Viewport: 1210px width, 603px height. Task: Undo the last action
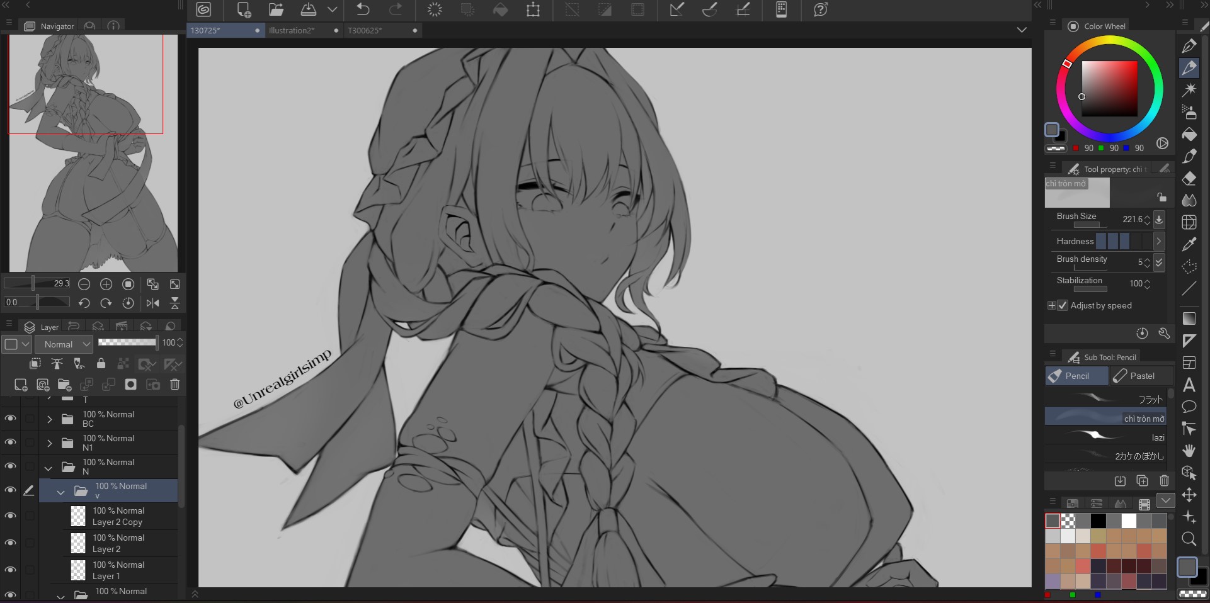[x=363, y=9]
